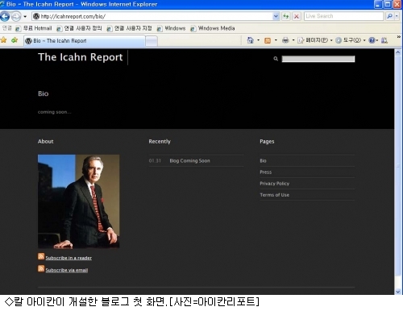Click the scrollbar up arrow

point(398,52)
